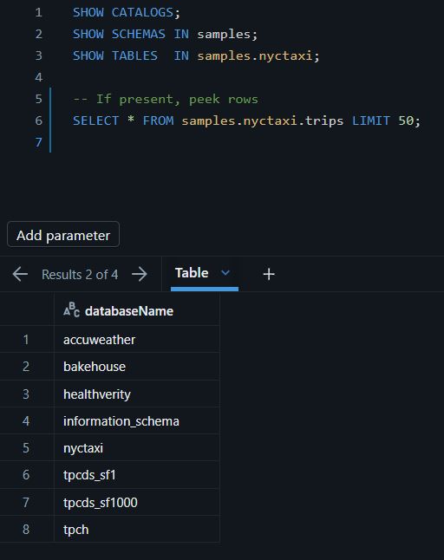Place cursor on SHOW CATALOGS line

coord(127,12)
